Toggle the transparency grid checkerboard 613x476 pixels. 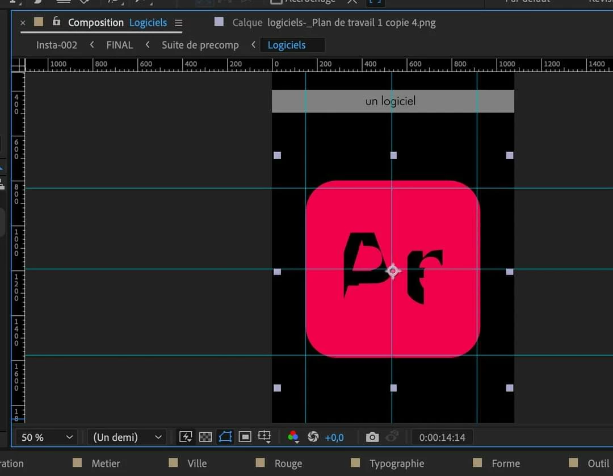click(205, 437)
